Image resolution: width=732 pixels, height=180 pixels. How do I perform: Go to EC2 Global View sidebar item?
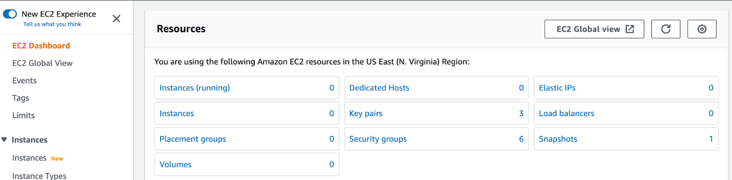coord(43,63)
